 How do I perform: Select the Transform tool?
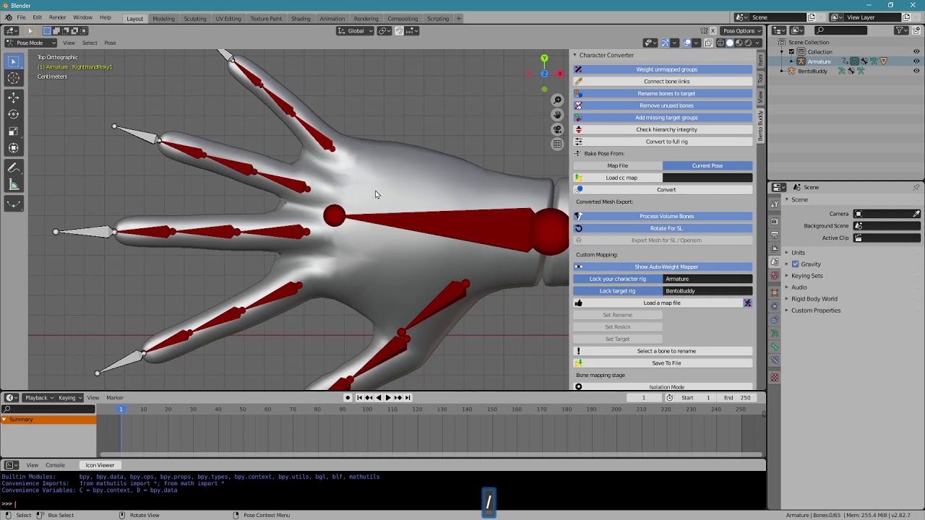coord(14,148)
